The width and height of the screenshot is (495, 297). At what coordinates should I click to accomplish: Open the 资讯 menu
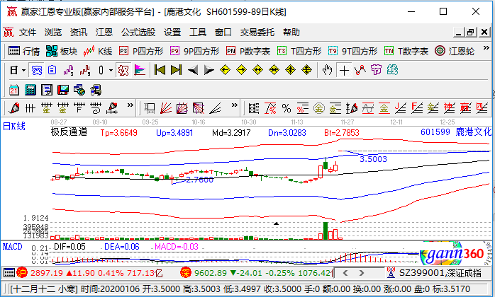78,32
